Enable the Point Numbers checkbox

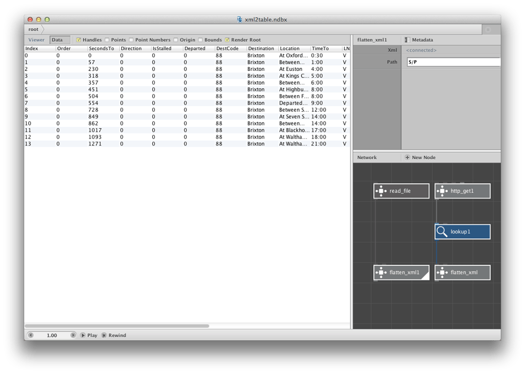(131, 40)
